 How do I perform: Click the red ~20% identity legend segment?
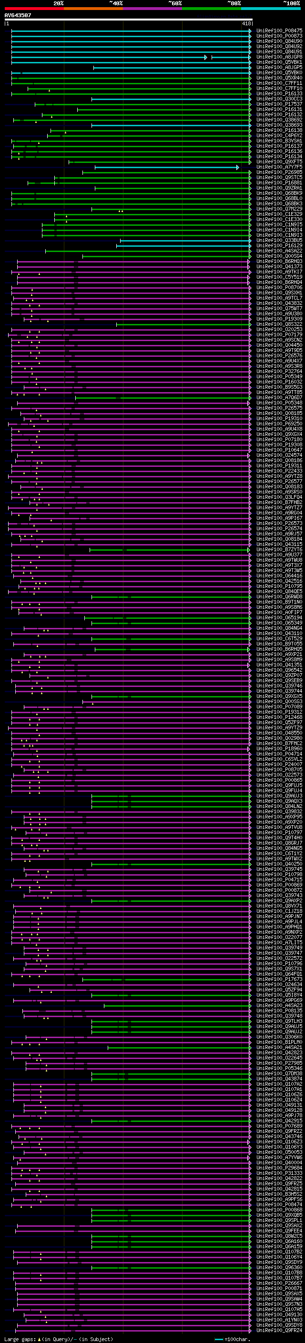tap(34, 9)
